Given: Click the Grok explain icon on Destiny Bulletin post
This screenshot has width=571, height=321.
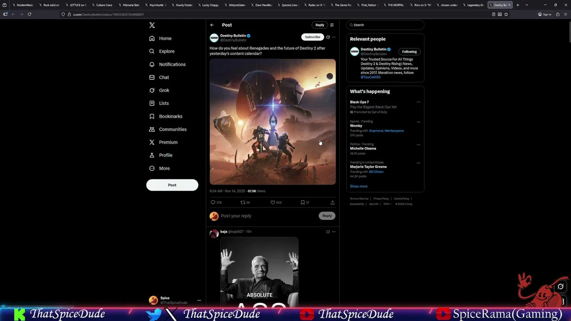Looking at the screenshot, I should (x=328, y=37).
